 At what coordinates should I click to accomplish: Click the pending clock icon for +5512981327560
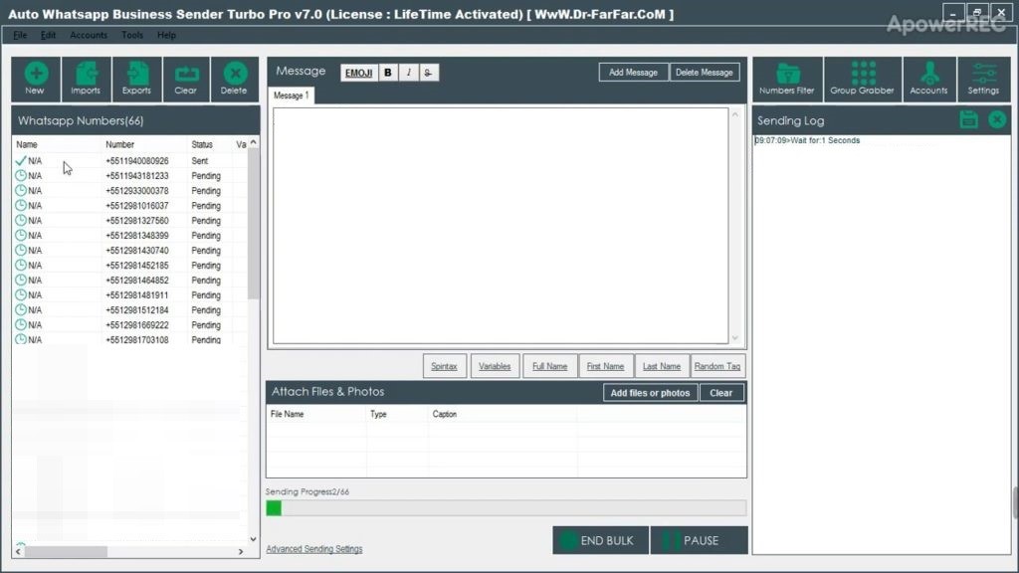coord(21,220)
